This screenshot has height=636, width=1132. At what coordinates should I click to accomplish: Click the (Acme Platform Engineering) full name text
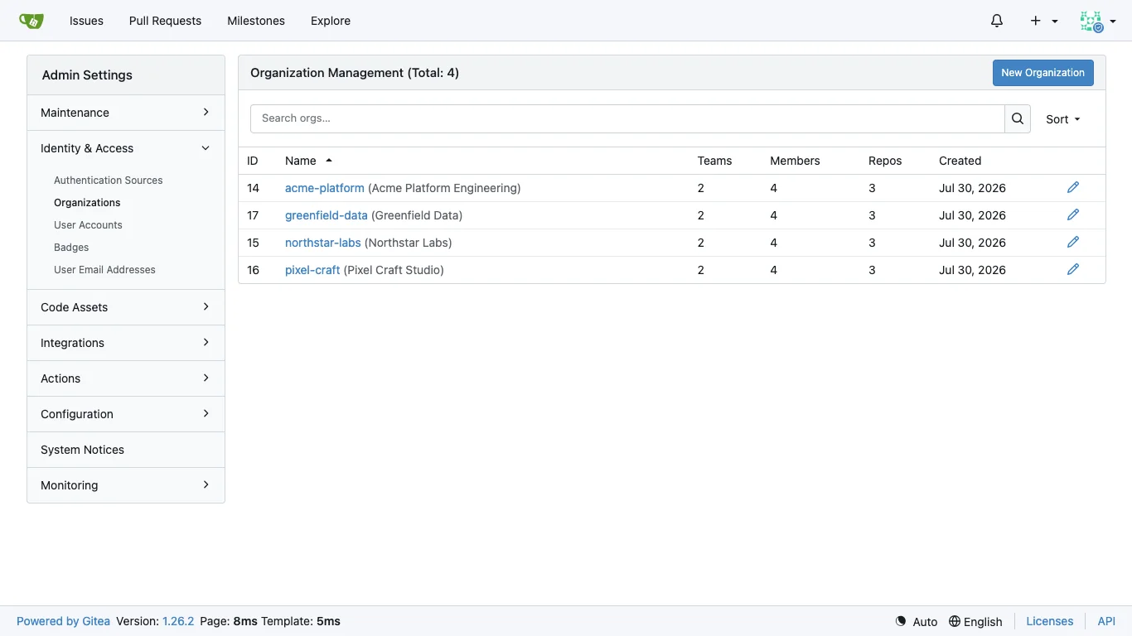(444, 188)
